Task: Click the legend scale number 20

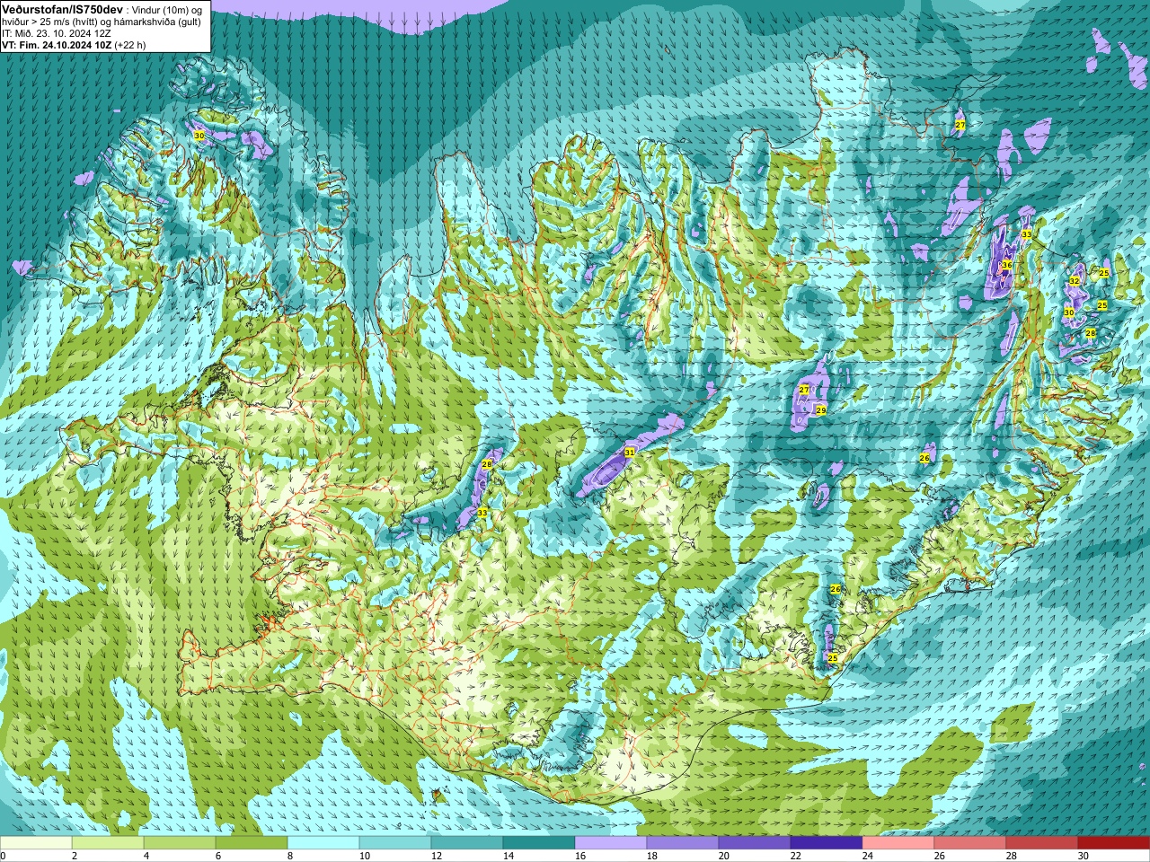Action: (x=724, y=857)
